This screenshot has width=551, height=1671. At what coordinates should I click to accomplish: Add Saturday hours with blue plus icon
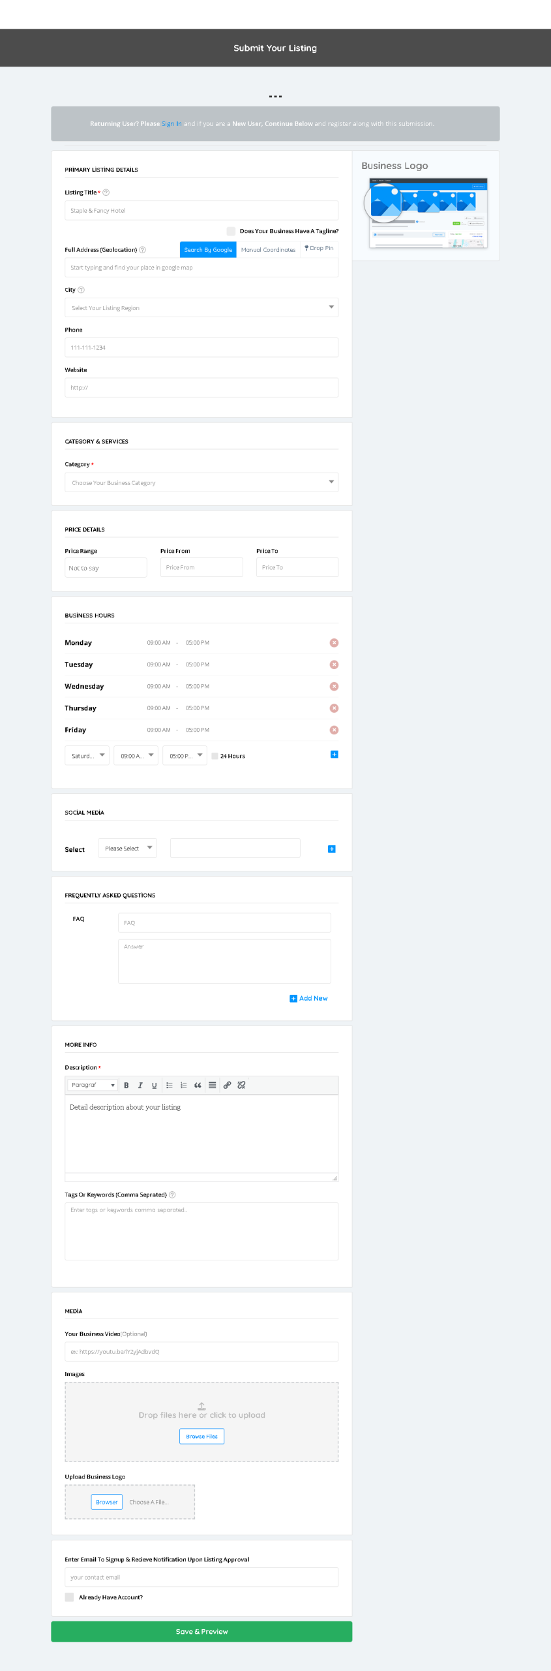pos(334,755)
